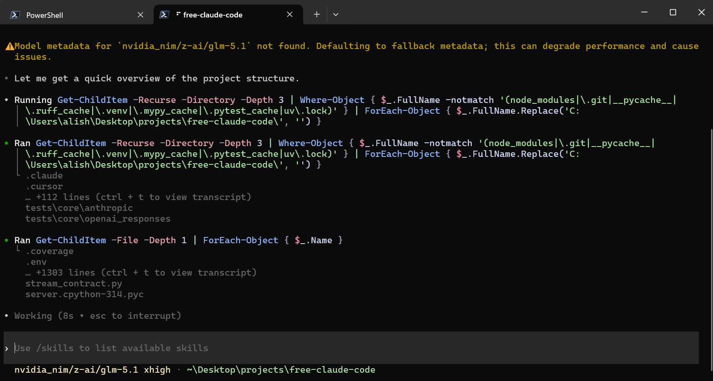Click 'tests\core\openai_responses' output line
Viewport: 713px width, 381px height.
coord(98,219)
